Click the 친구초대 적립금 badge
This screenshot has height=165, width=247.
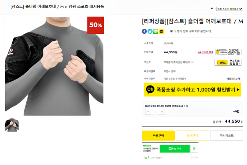pos(228,62)
